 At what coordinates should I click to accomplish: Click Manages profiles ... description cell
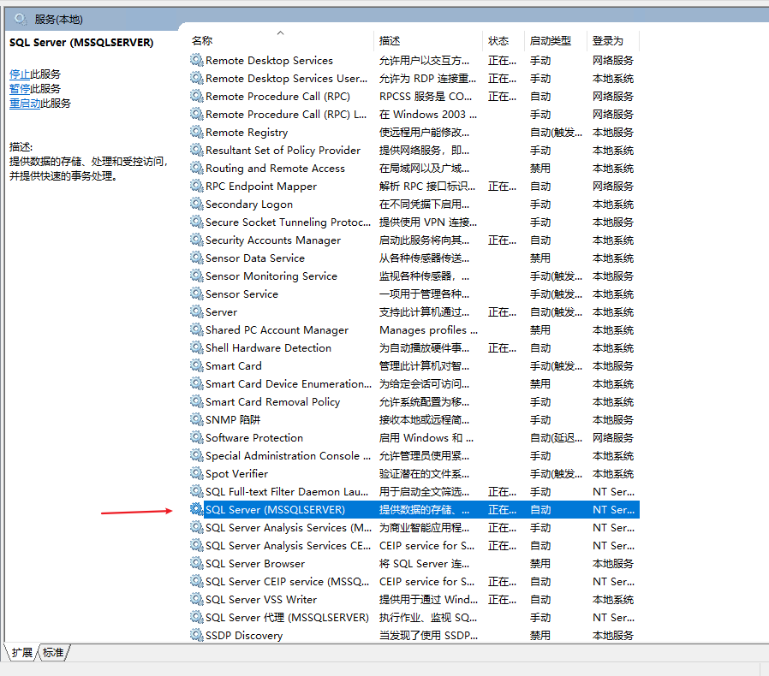[x=428, y=330]
